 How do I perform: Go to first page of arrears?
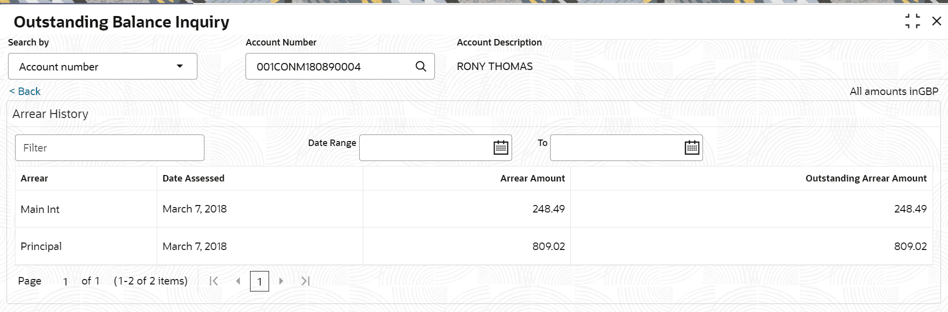click(x=213, y=281)
